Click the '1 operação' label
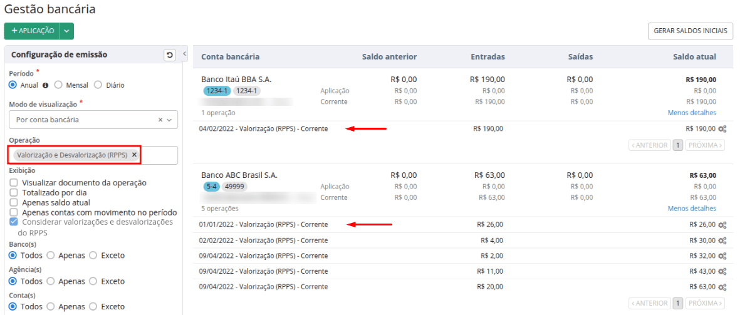Viewport: 740px width, 315px height. 219,113
